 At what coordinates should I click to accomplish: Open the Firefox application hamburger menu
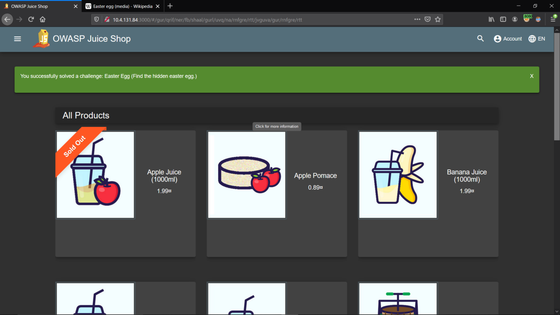point(553,19)
